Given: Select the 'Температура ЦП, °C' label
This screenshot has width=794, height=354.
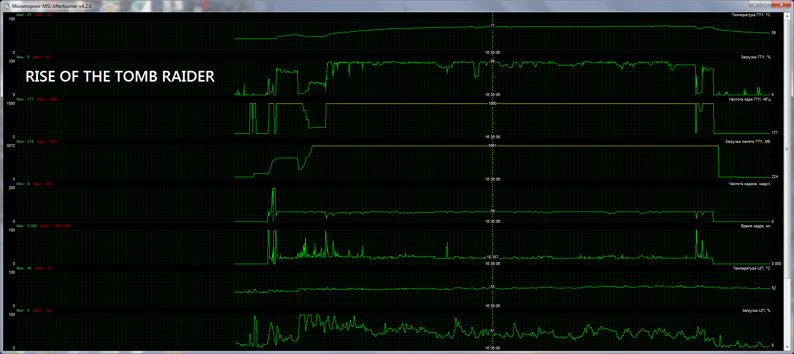Looking at the screenshot, I should (x=751, y=268).
